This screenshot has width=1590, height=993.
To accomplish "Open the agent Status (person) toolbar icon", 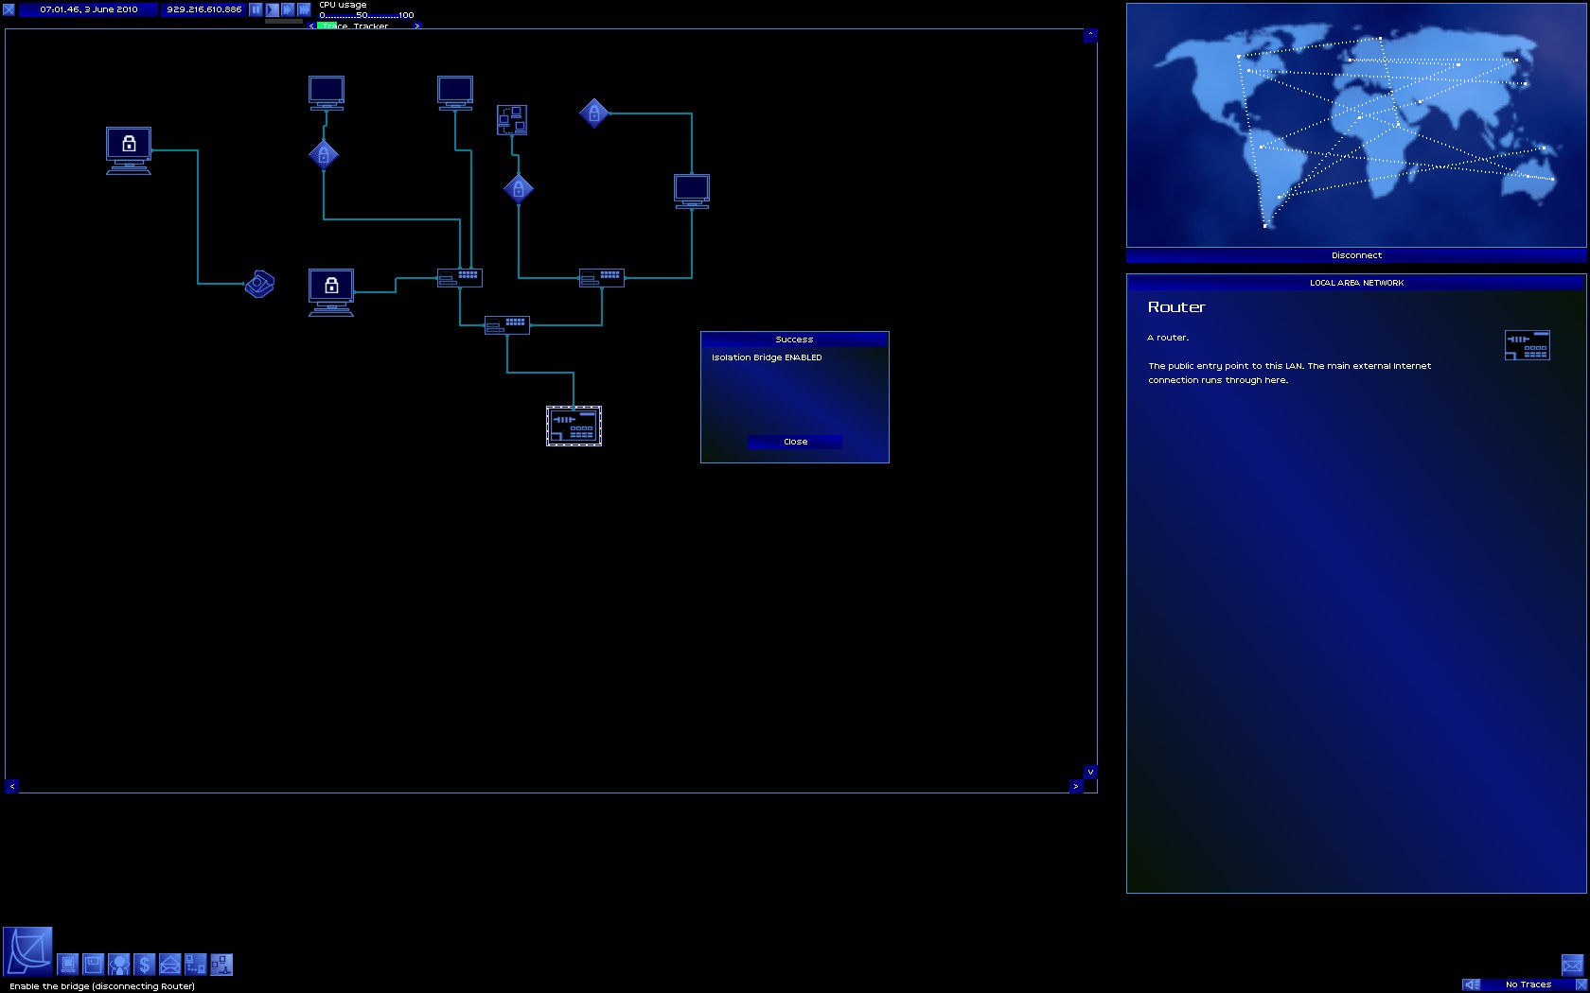I will pyautogui.click(x=118, y=965).
